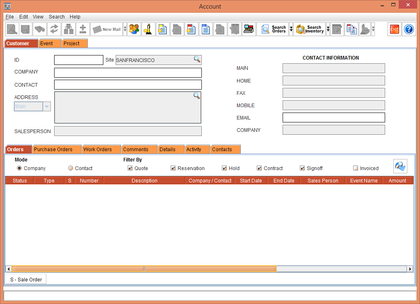Click the binoculars search icon
420x304 pixels.
40,29
